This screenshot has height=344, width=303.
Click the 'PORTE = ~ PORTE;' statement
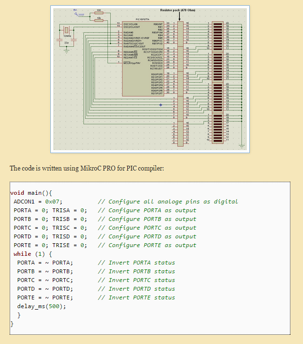[x=45, y=297]
